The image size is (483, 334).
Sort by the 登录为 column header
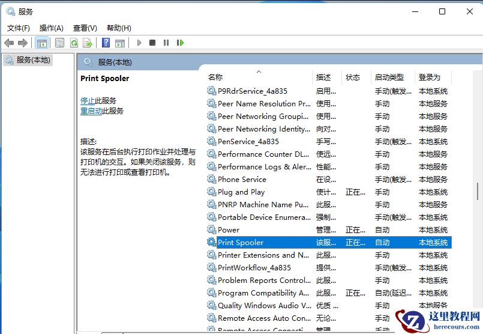[x=433, y=77]
